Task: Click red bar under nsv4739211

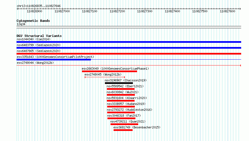Action: pyautogui.click(x=124, y=124)
